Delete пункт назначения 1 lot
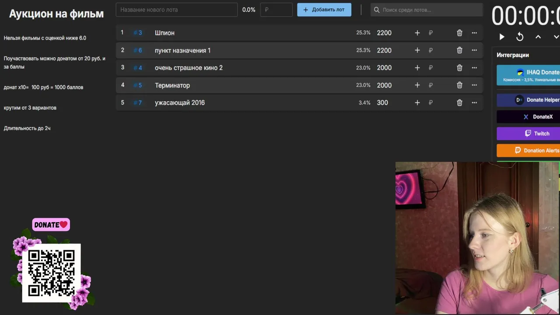The width and height of the screenshot is (560, 315). point(459,50)
